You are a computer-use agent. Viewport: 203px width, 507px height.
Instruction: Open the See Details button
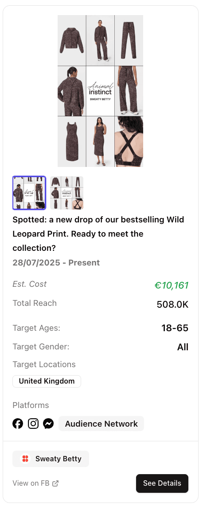point(162,483)
